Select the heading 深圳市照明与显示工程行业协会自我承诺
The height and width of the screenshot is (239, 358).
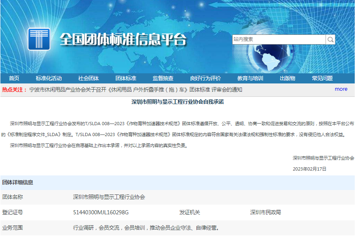[177, 102]
